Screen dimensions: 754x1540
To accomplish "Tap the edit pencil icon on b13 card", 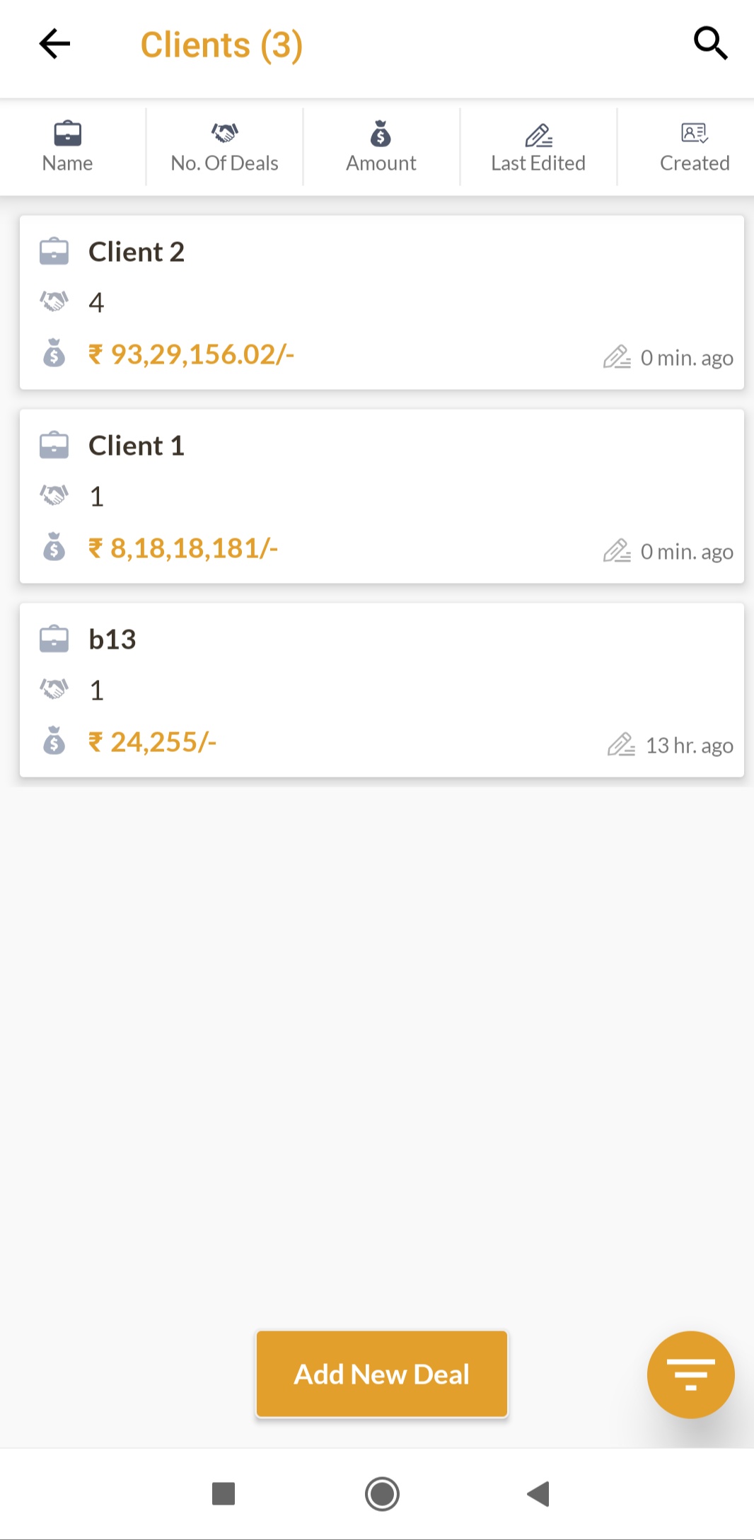I will [x=621, y=745].
